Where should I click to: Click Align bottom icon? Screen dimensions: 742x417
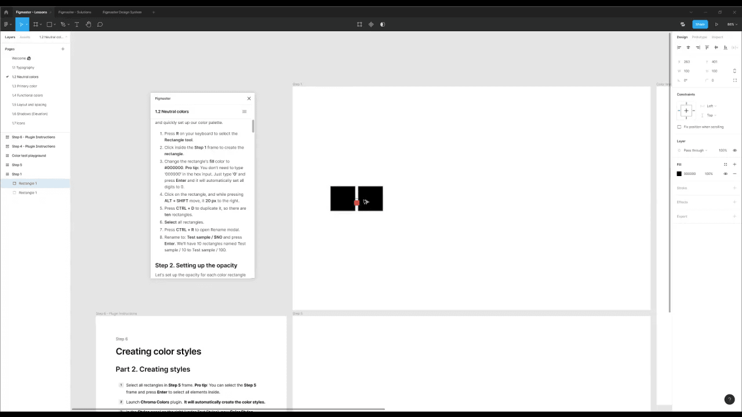(725, 47)
